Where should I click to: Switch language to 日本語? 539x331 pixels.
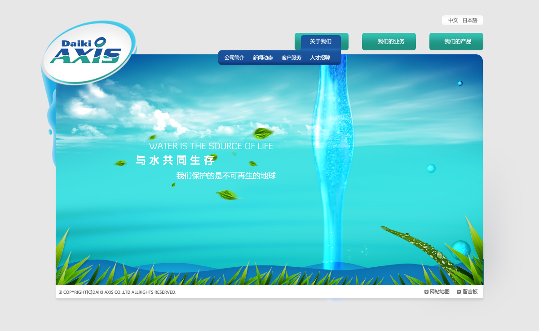point(470,21)
